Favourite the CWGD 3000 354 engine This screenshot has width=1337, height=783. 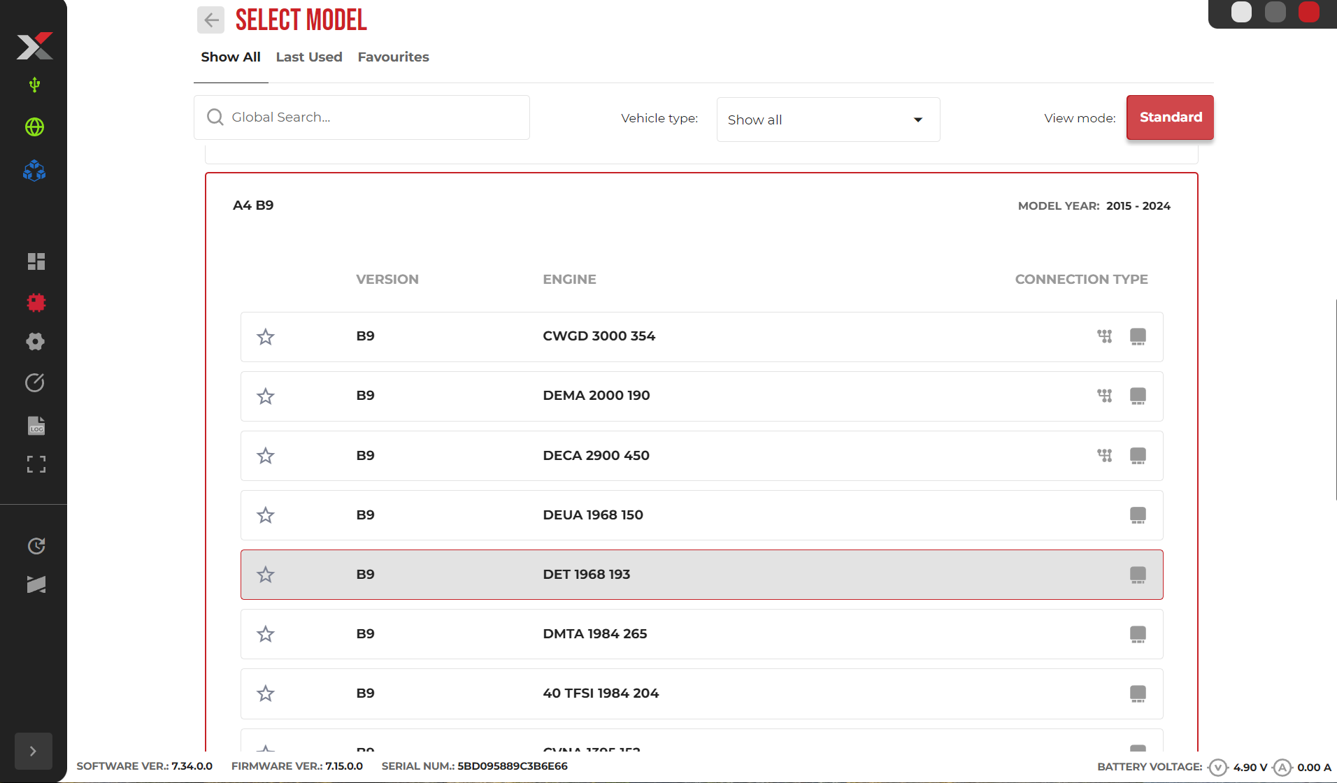click(266, 337)
